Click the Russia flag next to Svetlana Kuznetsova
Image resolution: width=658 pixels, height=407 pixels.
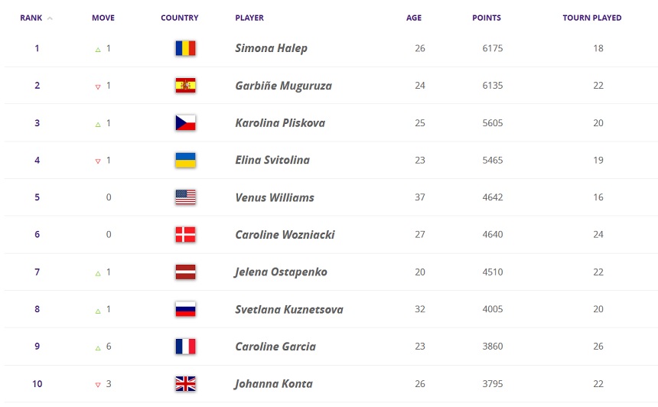[x=185, y=309]
